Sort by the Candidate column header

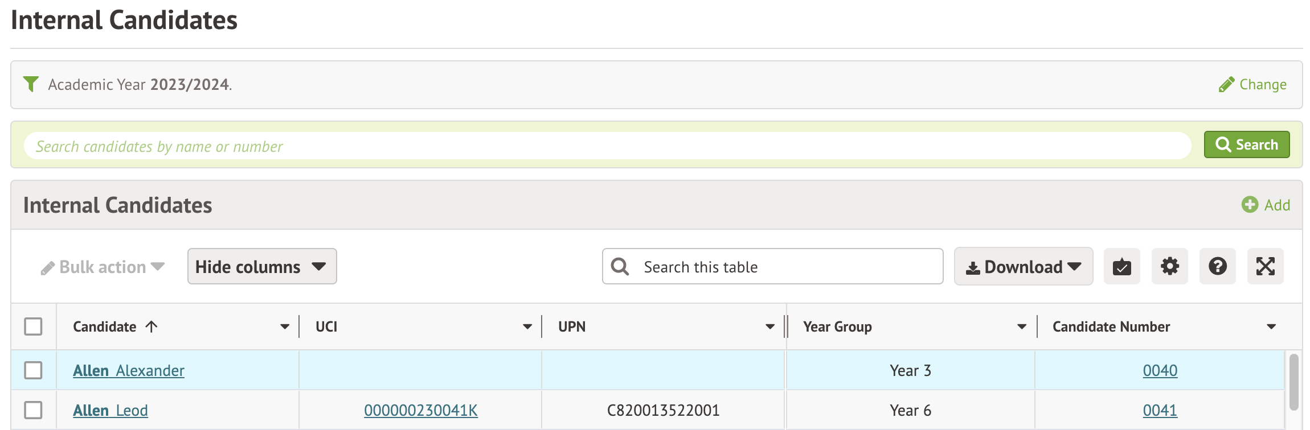[105, 327]
